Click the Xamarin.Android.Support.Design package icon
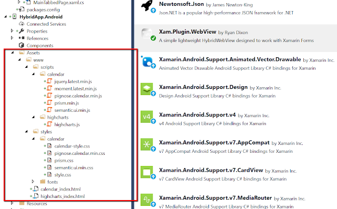337x209 pixels. [x=147, y=89]
